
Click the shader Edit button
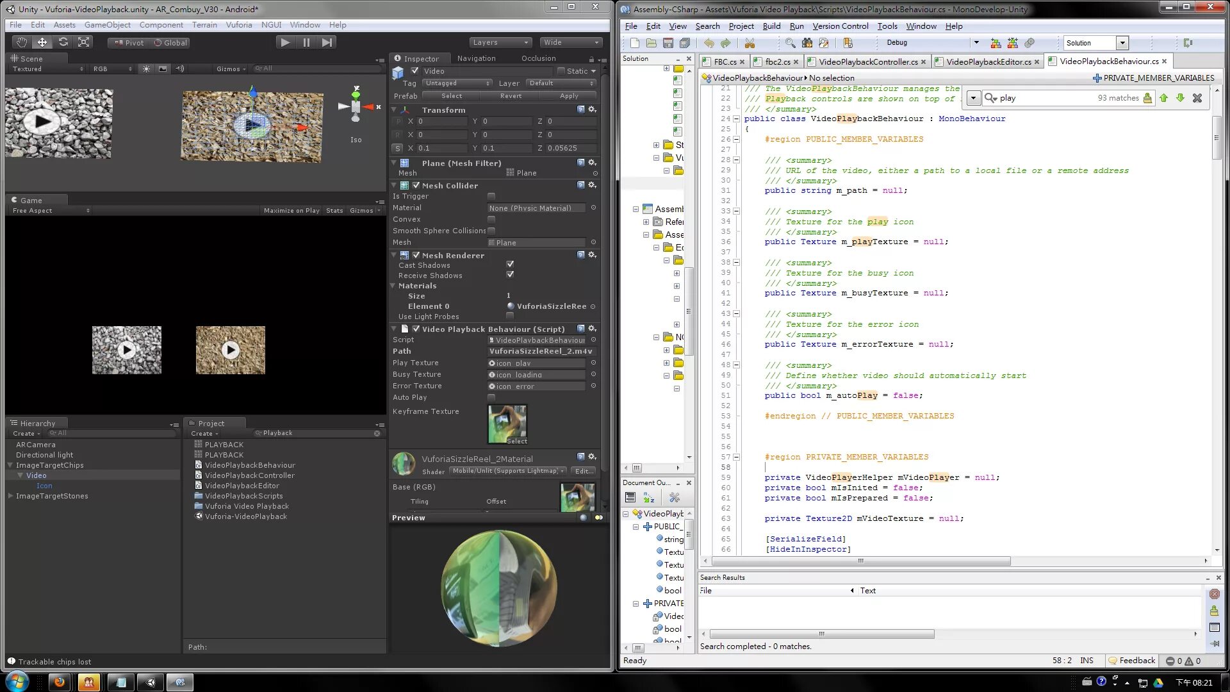tap(583, 471)
